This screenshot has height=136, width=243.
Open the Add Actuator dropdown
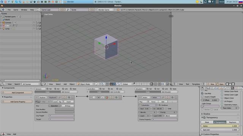[x=169, y=92]
